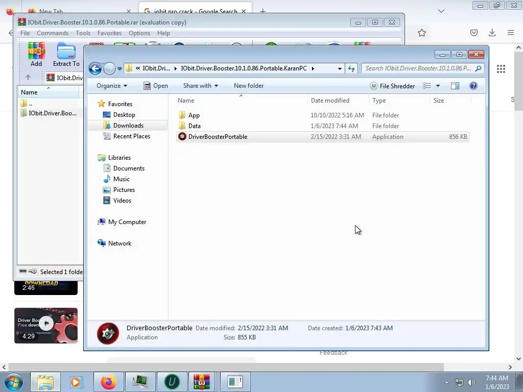Open Pictures library

point(119,190)
